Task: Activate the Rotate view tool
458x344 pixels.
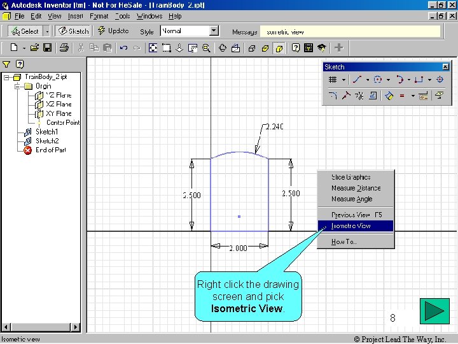Action: pos(222,48)
